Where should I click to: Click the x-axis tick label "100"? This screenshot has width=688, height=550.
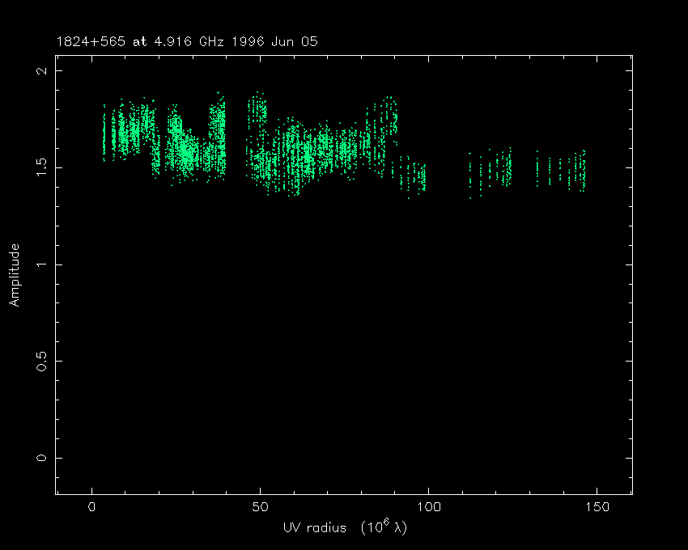tap(427, 507)
